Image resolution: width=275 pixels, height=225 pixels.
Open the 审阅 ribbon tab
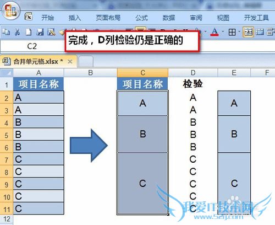pos(196,18)
